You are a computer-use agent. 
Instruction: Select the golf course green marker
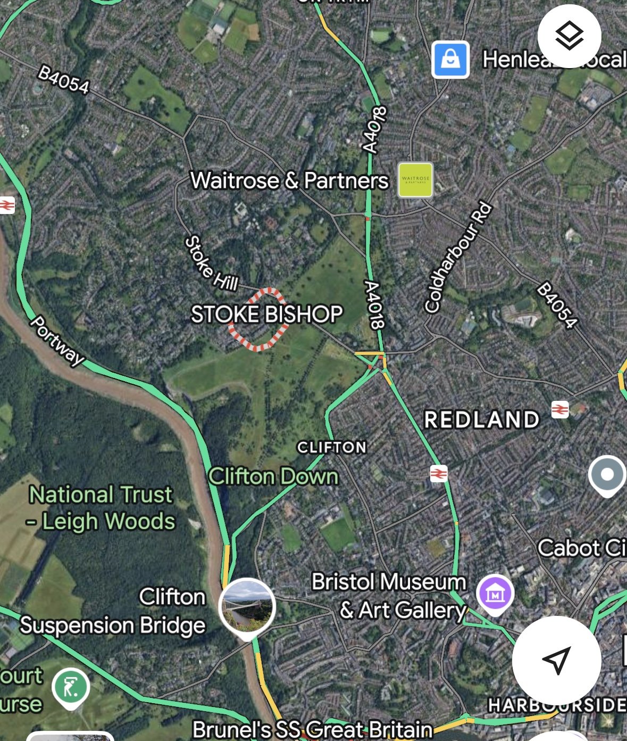click(71, 688)
